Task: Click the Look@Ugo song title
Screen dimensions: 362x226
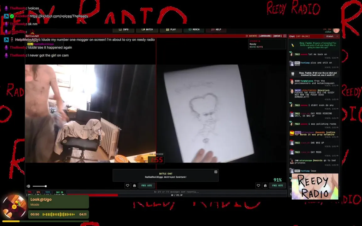Action: click(41, 199)
